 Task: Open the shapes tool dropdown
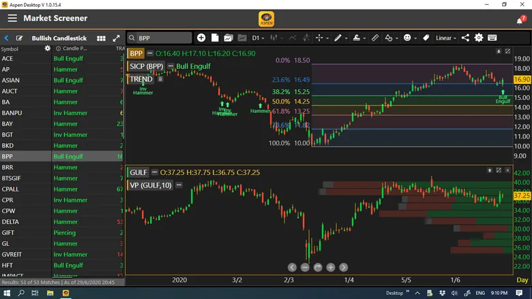pyautogui.click(x=391, y=38)
